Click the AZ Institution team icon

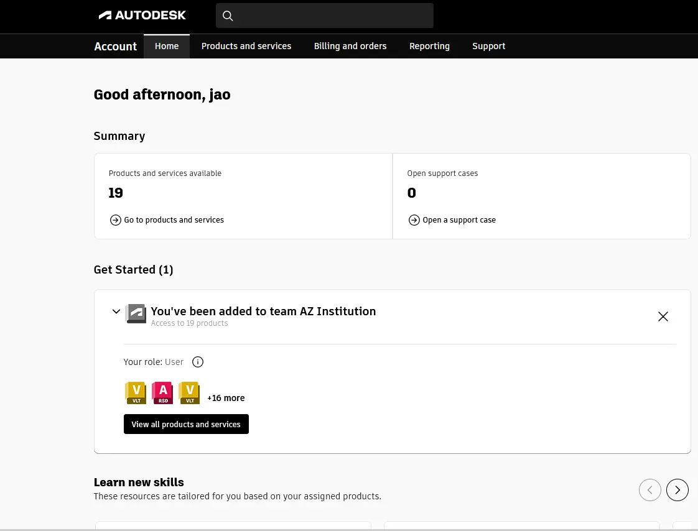[x=136, y=314]
